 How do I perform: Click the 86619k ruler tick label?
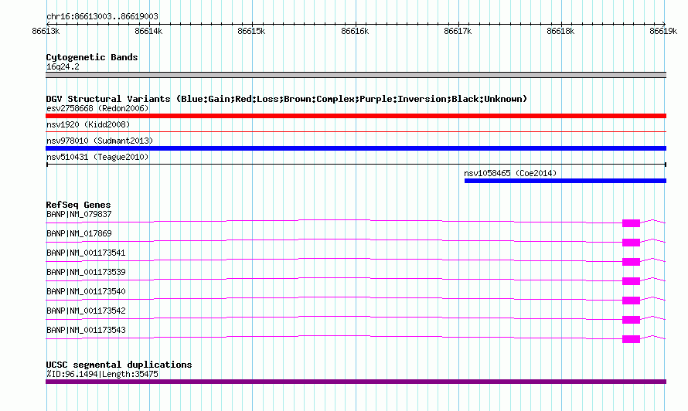[663, 31]
